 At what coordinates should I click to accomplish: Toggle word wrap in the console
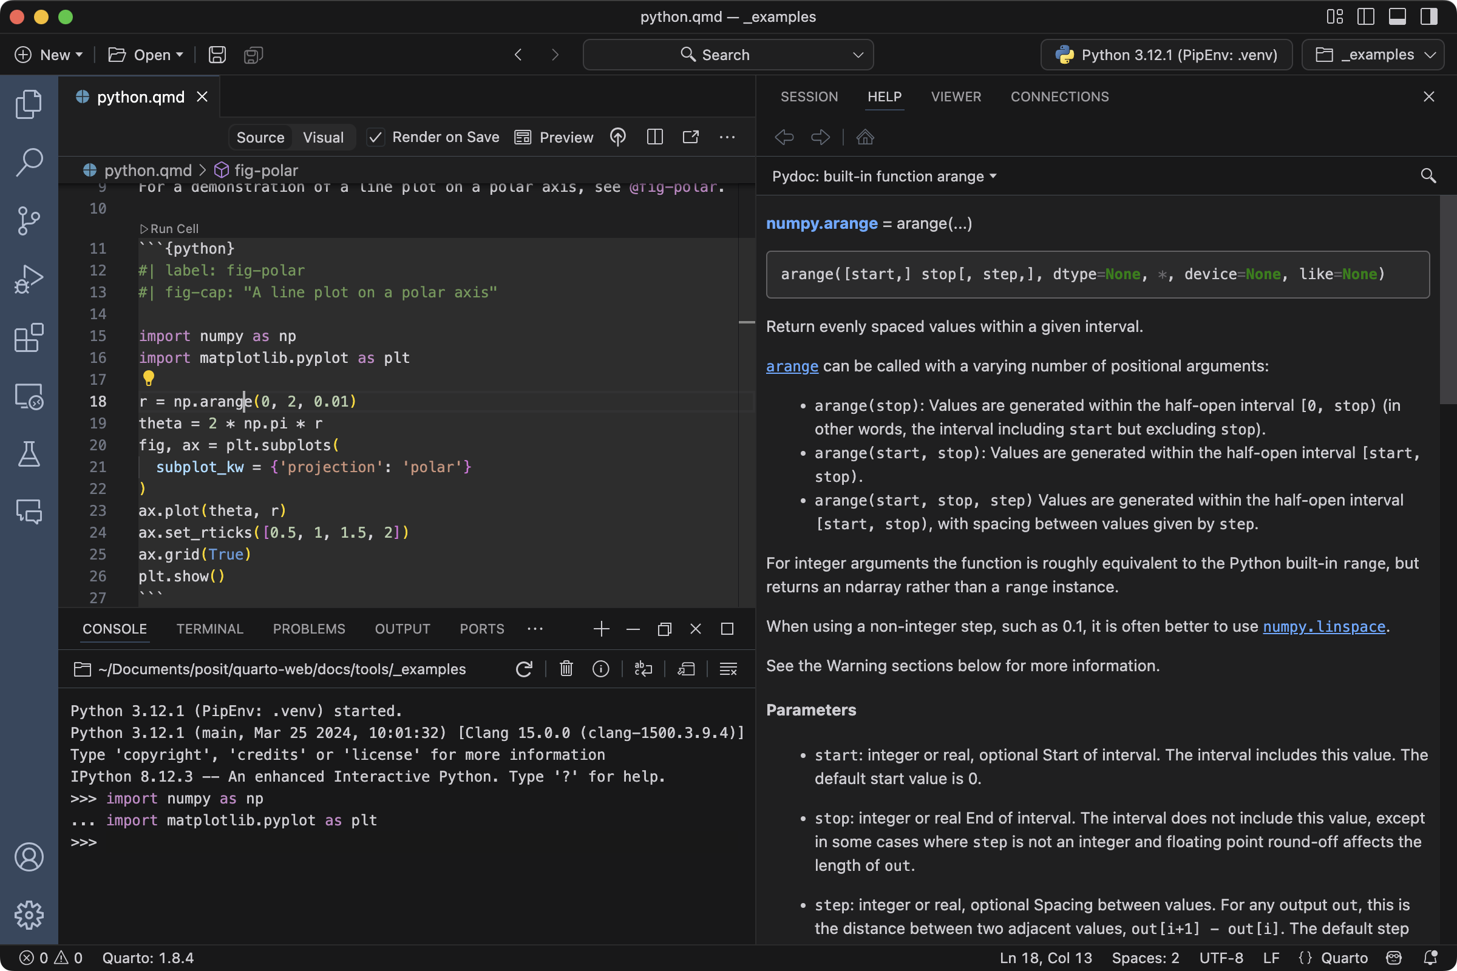click(643, 669)
